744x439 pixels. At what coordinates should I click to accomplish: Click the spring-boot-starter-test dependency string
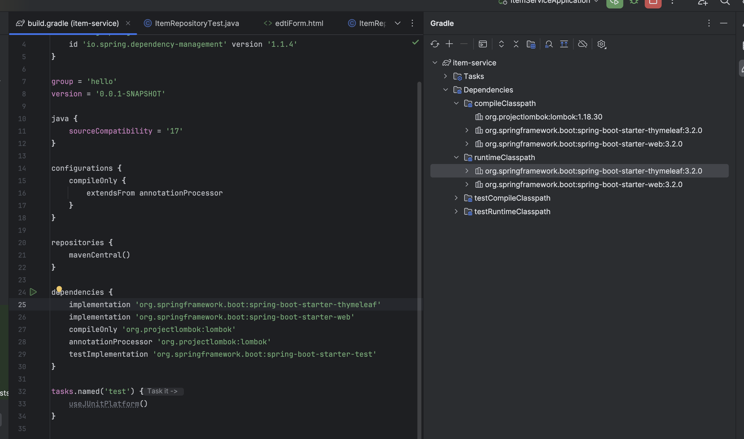pyautogui.click(x=265, y=354)
